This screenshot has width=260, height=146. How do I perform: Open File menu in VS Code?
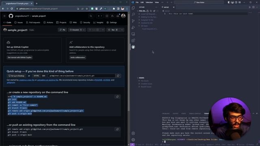click(137, 2)
